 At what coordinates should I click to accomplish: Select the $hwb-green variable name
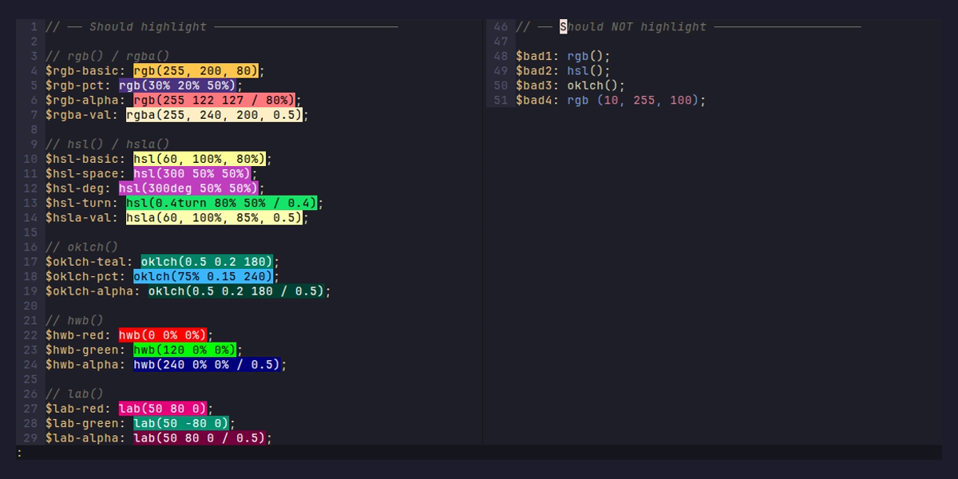82,350
